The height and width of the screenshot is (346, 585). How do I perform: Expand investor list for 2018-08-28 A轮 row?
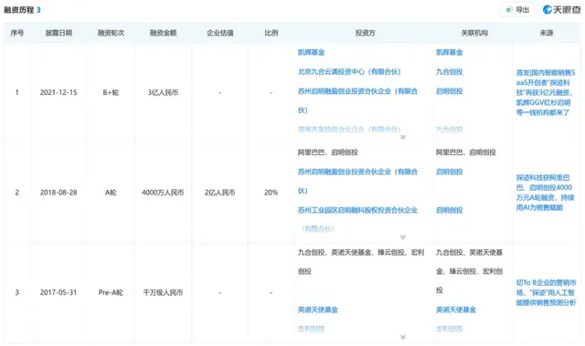click(403, 236)
